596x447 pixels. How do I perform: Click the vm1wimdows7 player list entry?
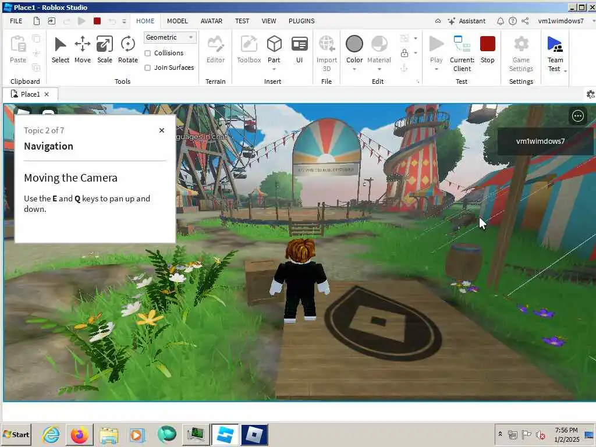pyautogui.click(x=545, y=141)
